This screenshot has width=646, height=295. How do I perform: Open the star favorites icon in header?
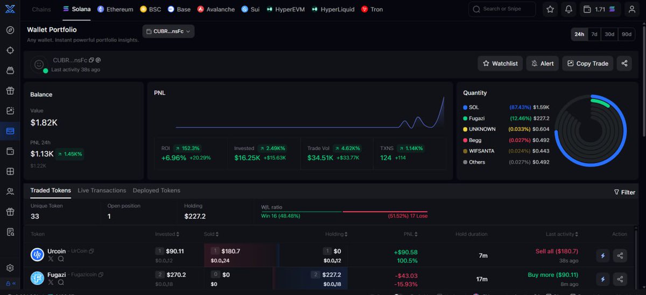tap(550, 9)
